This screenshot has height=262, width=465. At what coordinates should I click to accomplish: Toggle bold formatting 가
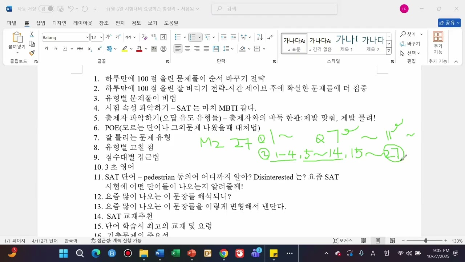46,49
